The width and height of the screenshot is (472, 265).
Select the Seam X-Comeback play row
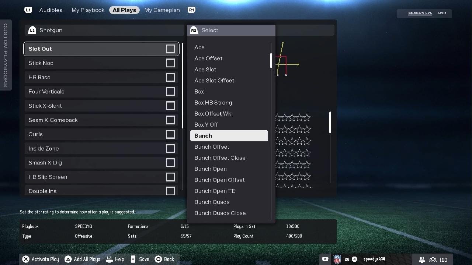[101, 120]
